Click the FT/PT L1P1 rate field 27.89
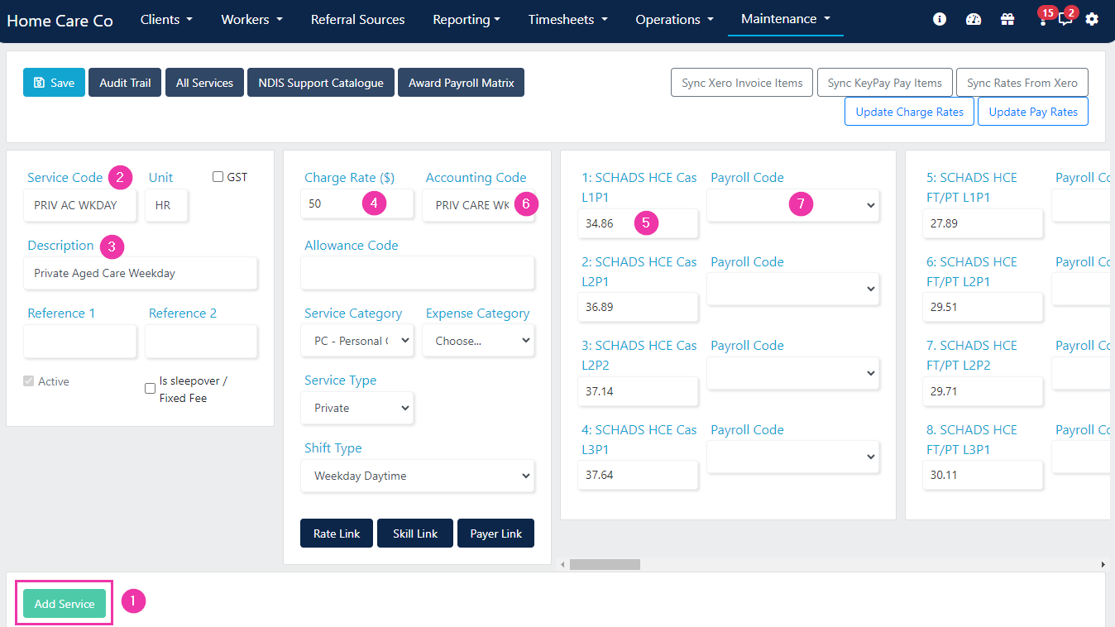Screen dimensions: 1115x627 click(983, 223)
